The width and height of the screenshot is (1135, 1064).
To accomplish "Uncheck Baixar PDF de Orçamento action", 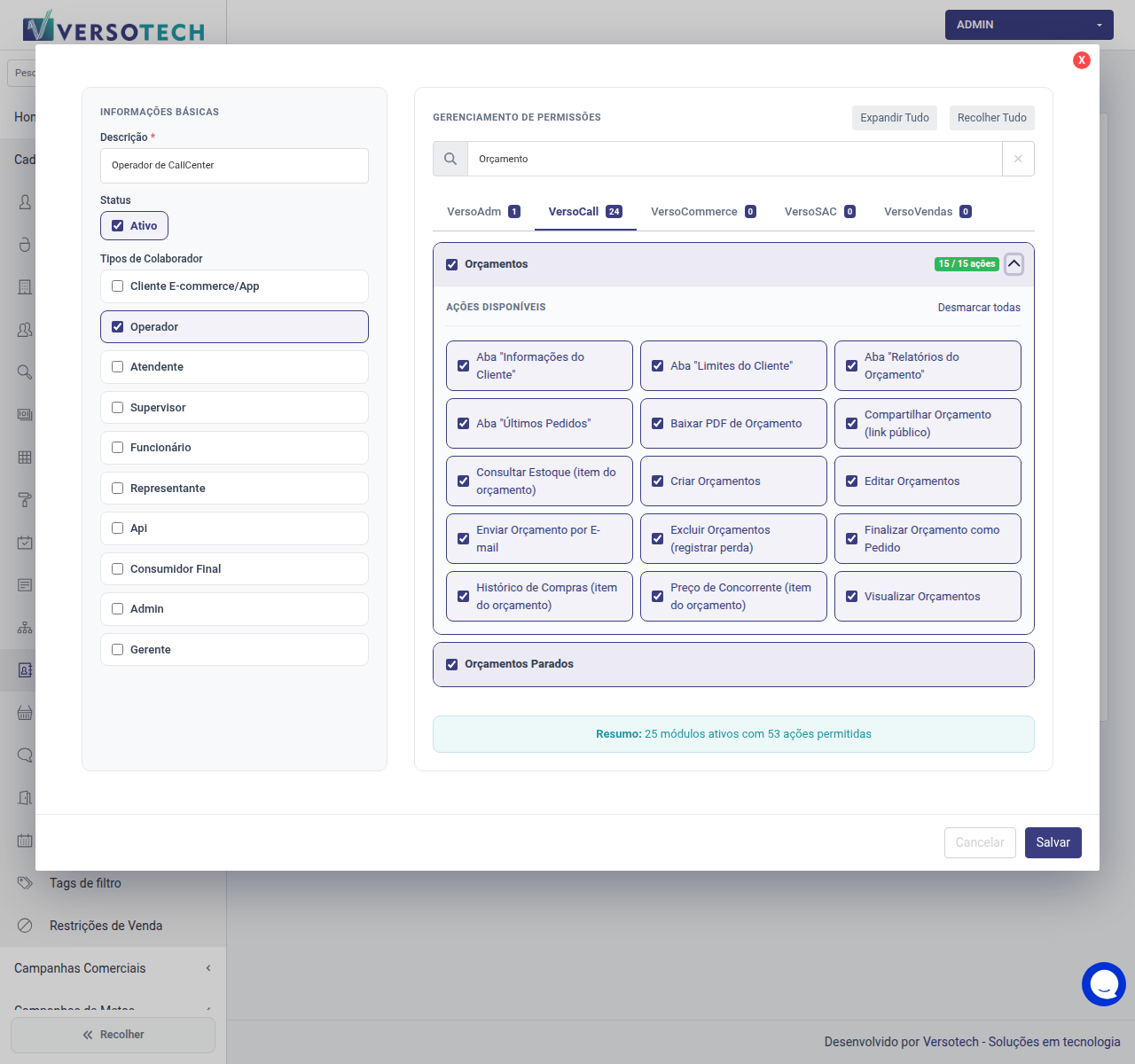I will pyautogui.click(x=658, y=424).
